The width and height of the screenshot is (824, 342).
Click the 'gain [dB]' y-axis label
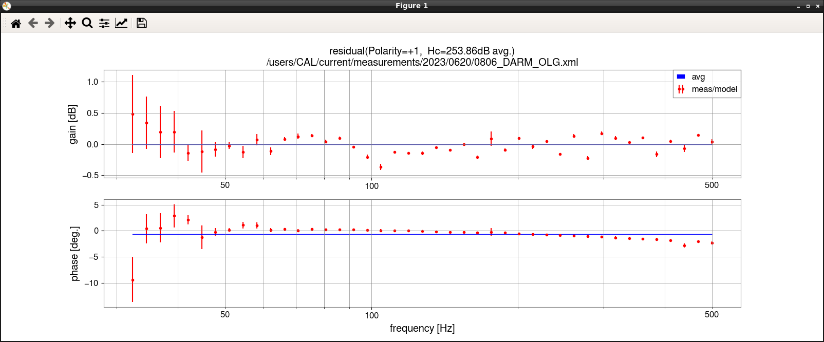click(x=72, y=124)
